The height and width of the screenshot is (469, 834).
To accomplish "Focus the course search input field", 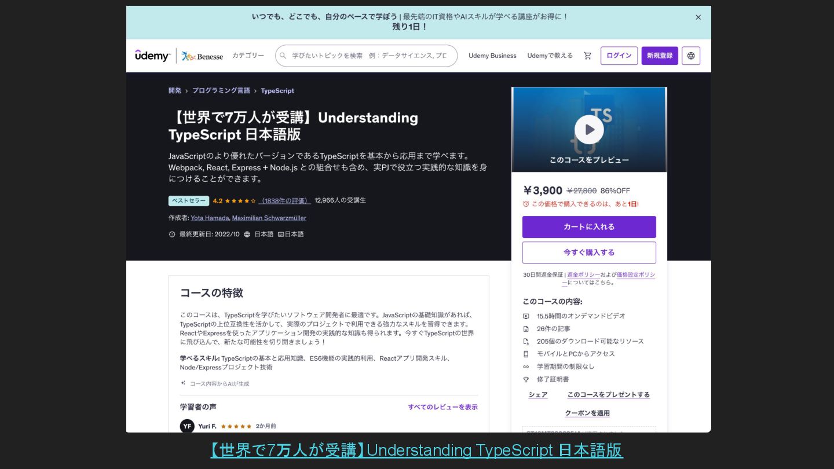I will pos(366,56).
